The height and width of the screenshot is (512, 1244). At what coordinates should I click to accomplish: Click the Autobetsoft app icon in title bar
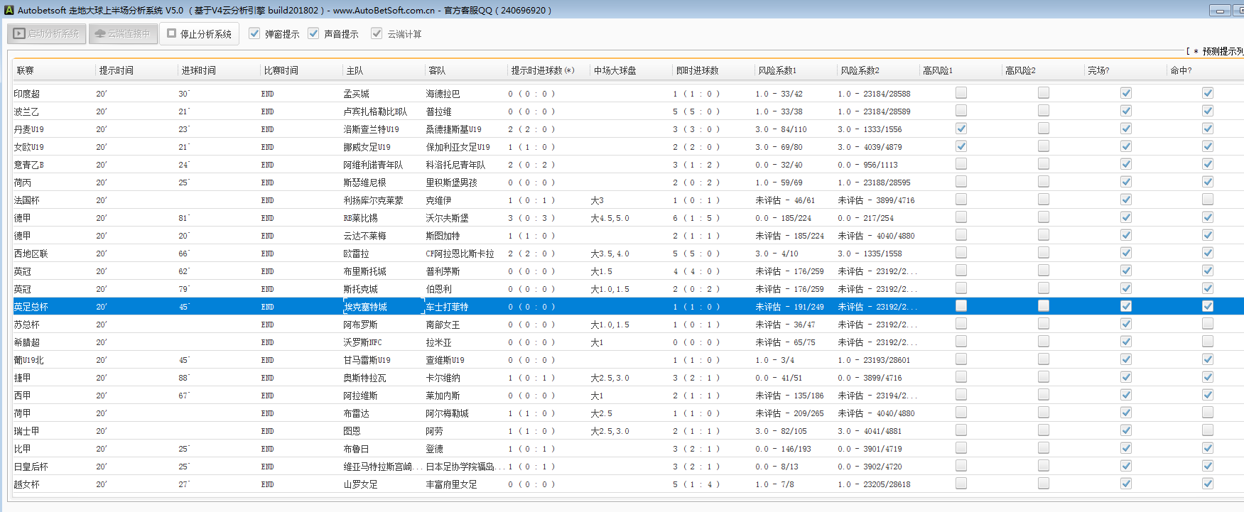(9, 10)
